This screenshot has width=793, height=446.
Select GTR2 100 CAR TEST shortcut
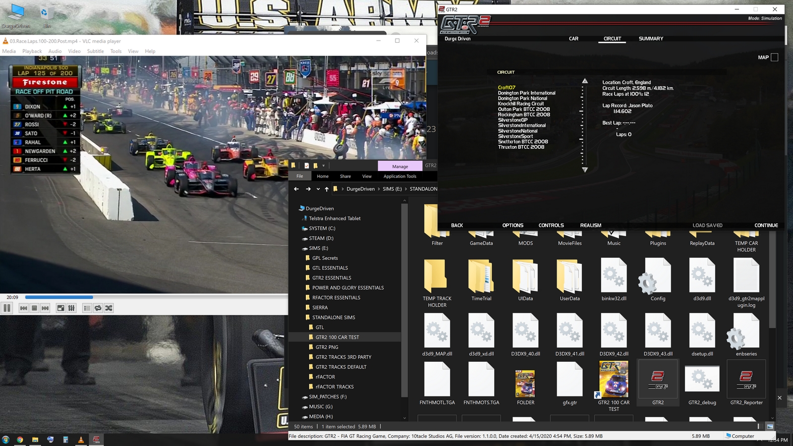point(614,386)
